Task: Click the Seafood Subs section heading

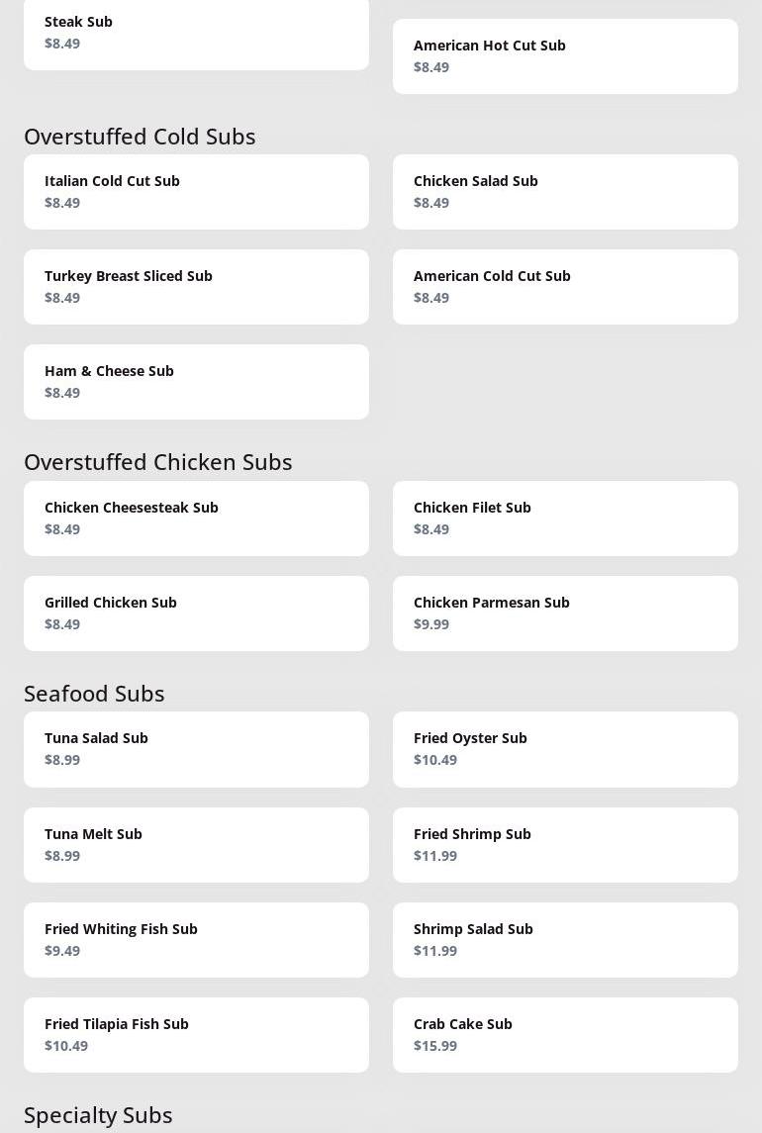Action: click(x=94, y=693)
